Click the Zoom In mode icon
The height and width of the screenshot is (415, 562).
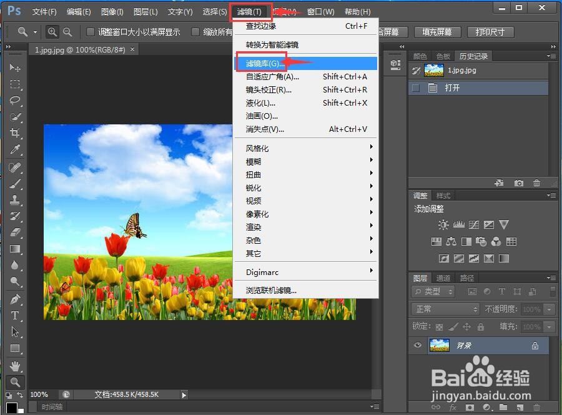coord(52,32)
